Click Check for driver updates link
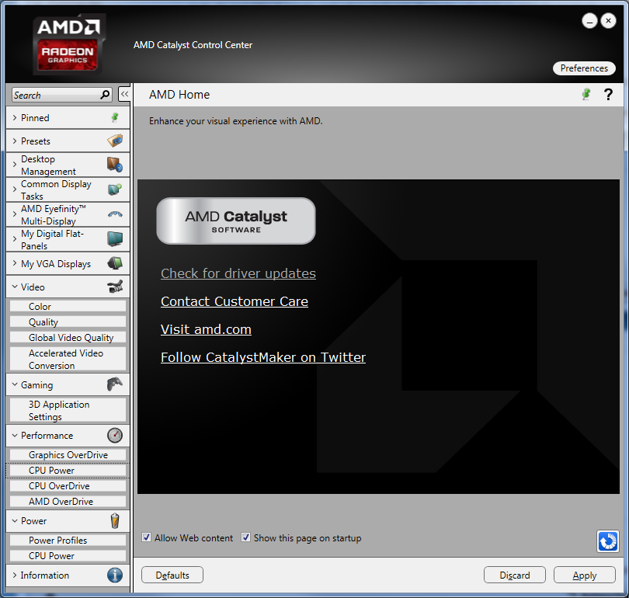 click(x=238, y=273)
